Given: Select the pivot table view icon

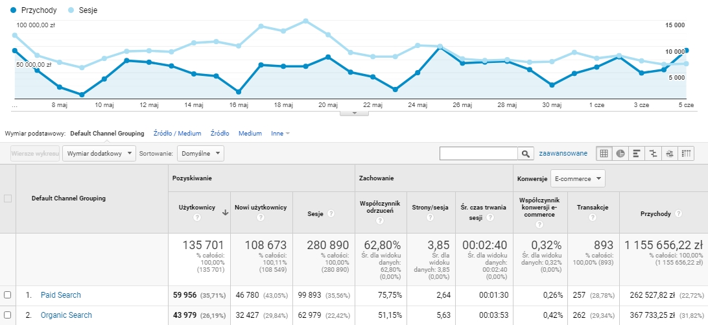Looking at the screenshot, I should [x=686, y=154].
